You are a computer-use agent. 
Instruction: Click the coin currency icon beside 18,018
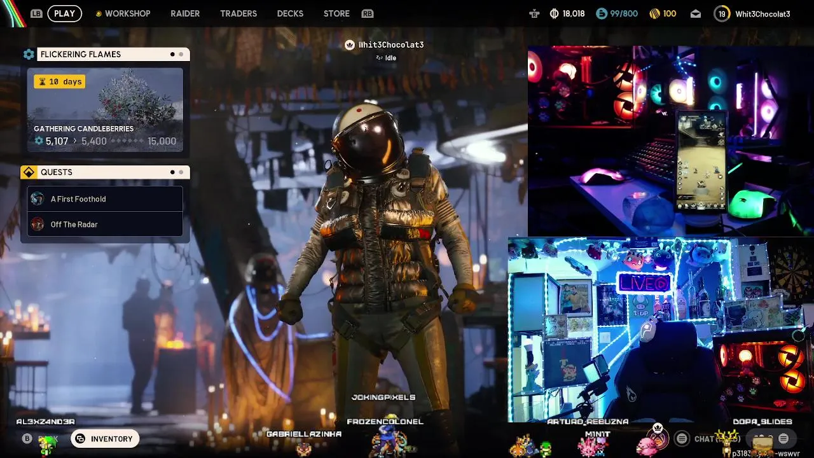pyautogui.click(x=554, y=13)
